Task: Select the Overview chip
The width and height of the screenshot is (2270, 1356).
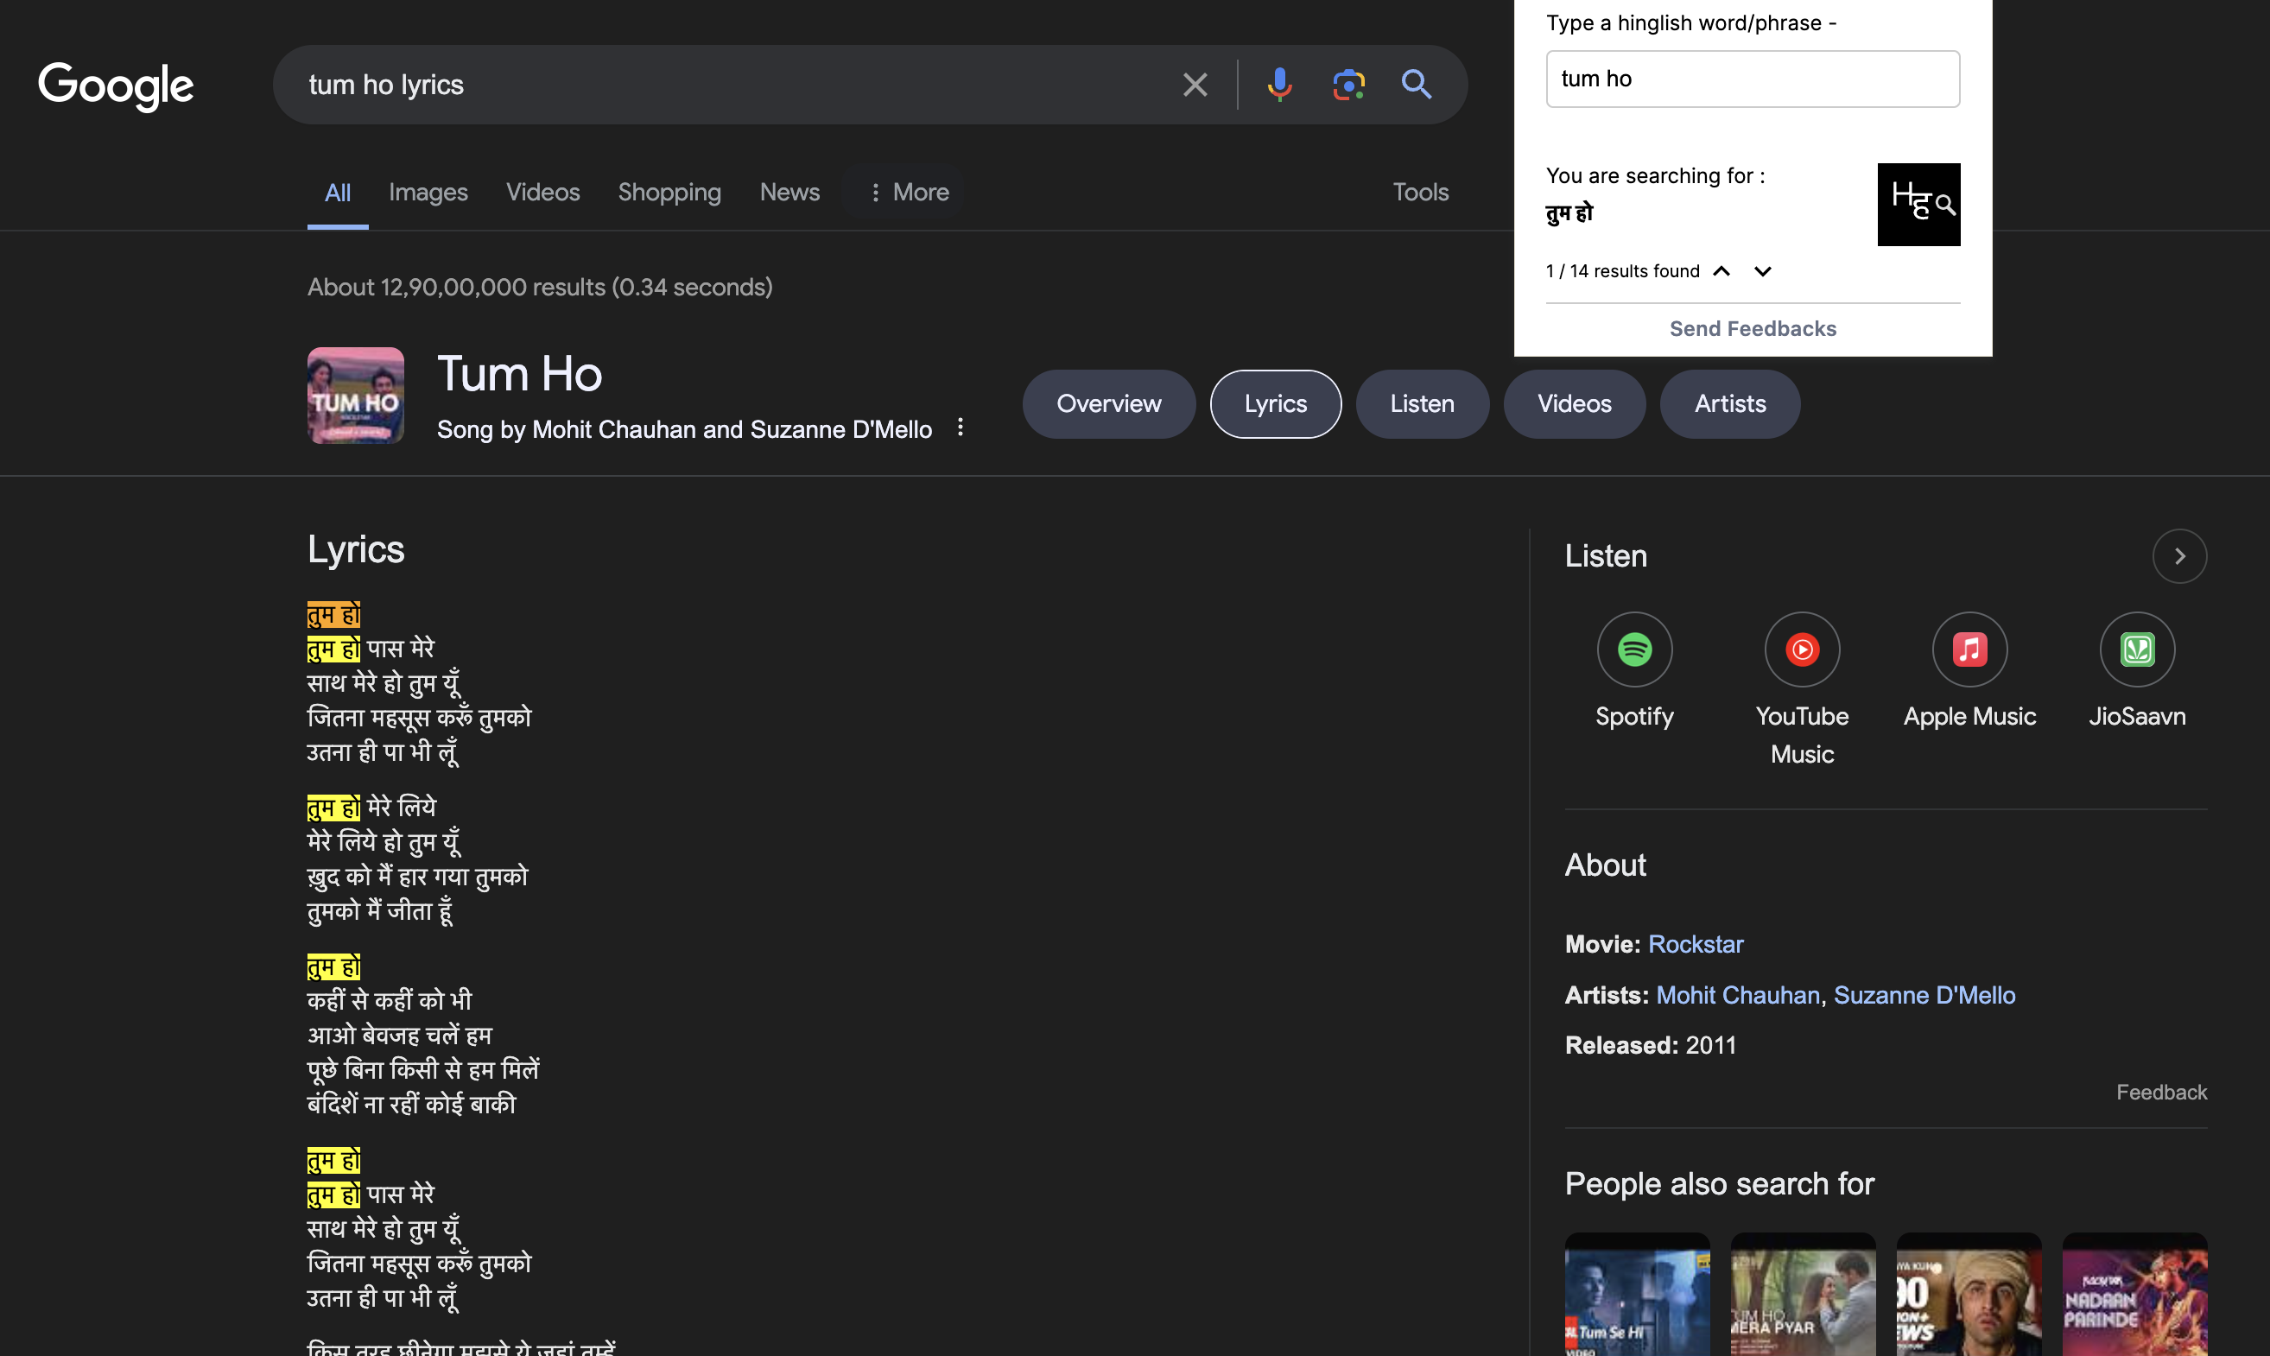Action: [1108, 404]
